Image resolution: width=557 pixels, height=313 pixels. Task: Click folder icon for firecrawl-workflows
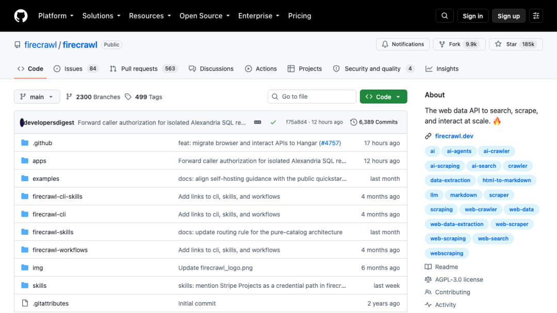(x=25, y=250)
